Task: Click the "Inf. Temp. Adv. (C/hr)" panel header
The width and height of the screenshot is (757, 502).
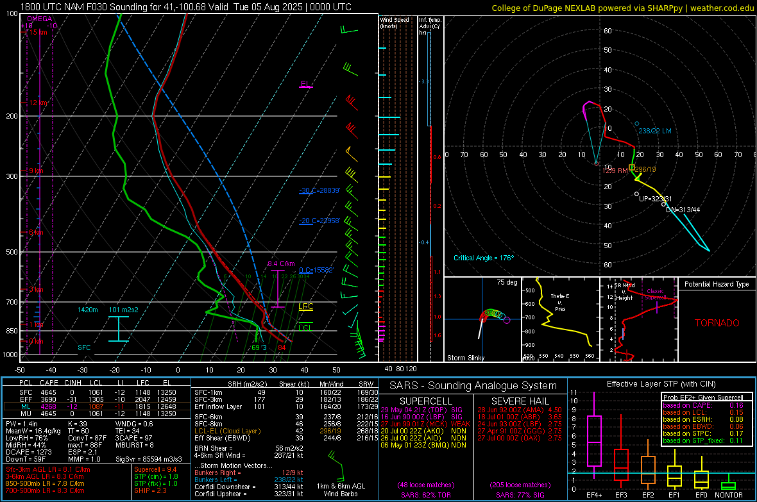Action: pos(430,26)
